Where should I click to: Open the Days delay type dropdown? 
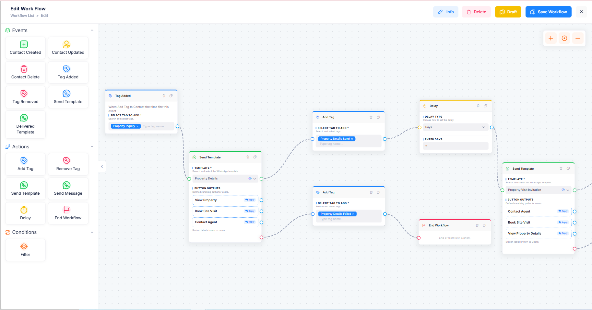[455, 127]
